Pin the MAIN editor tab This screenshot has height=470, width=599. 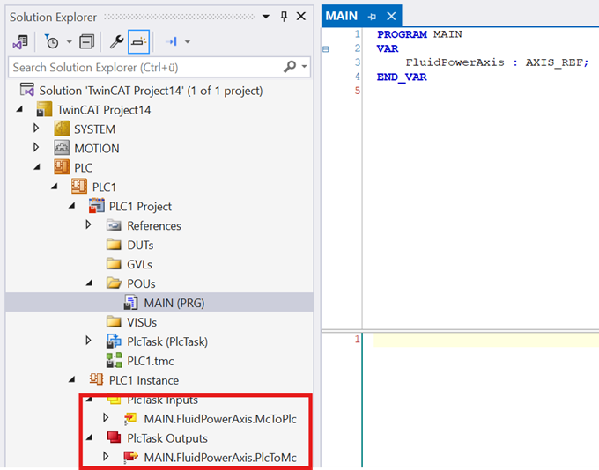[372, 17]
